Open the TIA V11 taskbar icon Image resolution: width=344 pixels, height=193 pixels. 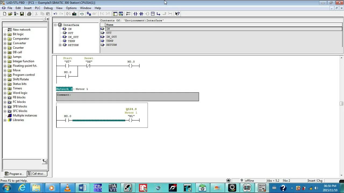(x=113, y=188)
